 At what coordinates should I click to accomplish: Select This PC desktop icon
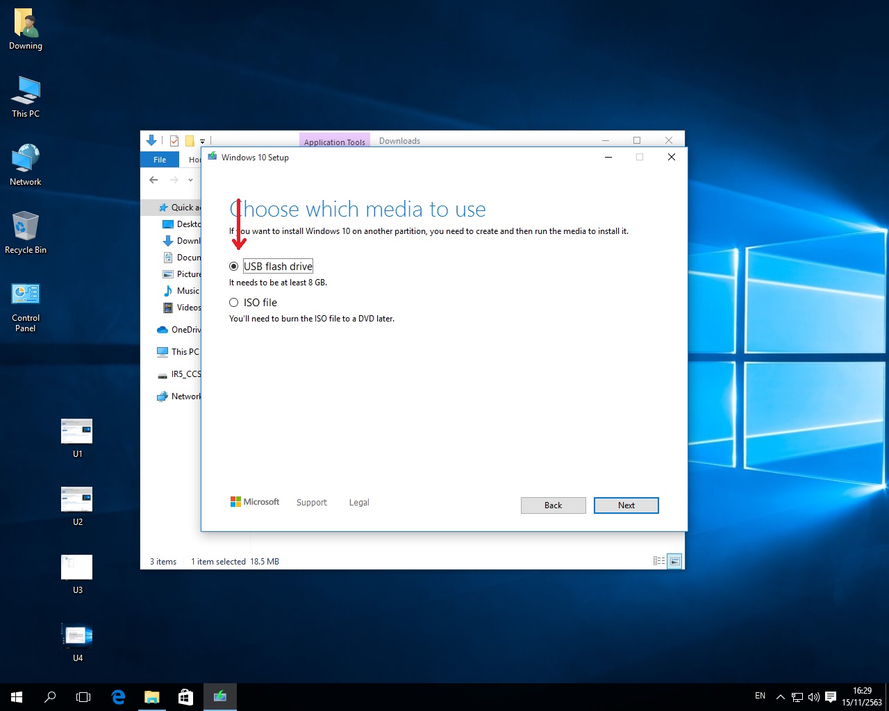point(26,97)
